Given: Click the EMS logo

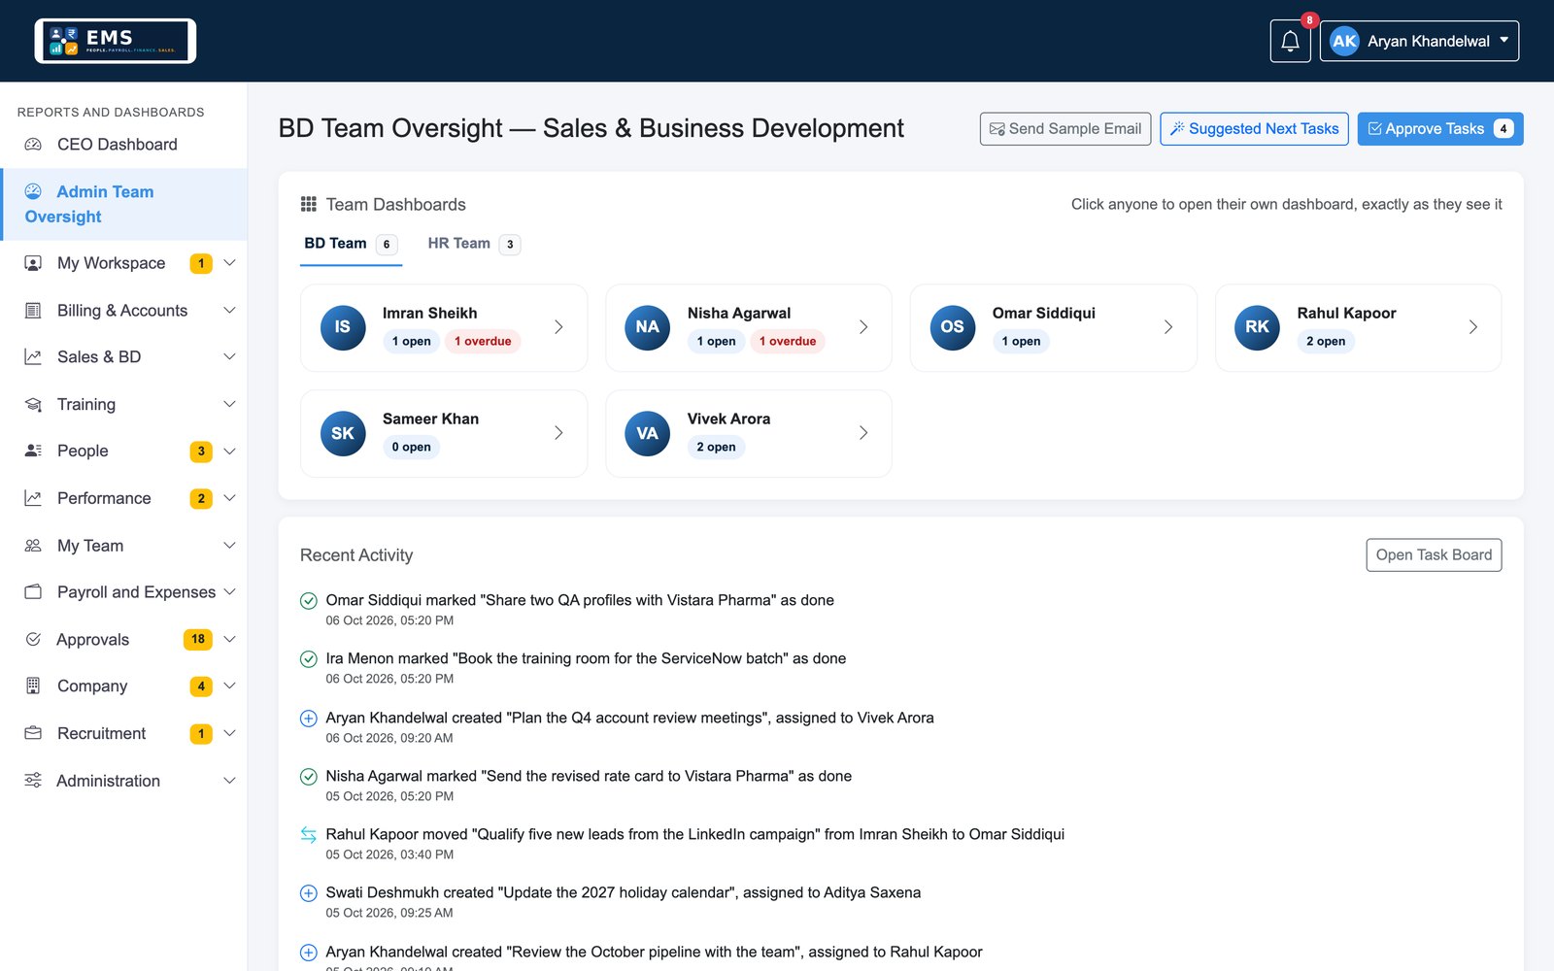Looking at the screenshot, I should 116,41.
